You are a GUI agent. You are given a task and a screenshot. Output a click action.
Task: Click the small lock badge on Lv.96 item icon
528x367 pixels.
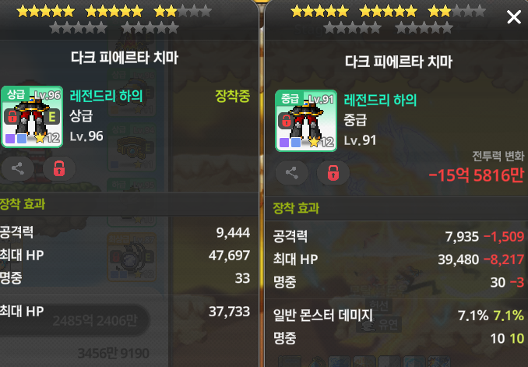12,117
